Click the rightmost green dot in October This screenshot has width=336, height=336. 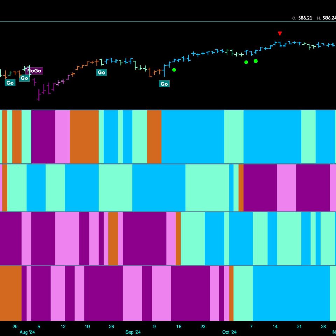pos(255,61)
